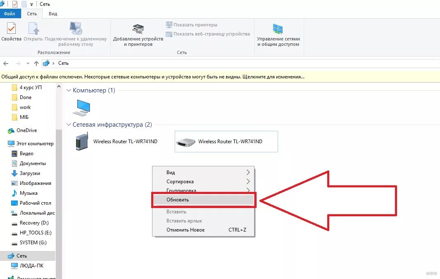This screenshot has width=440, height=279.
Task: Go back with the left arrow
Action: tap(6, 64)
